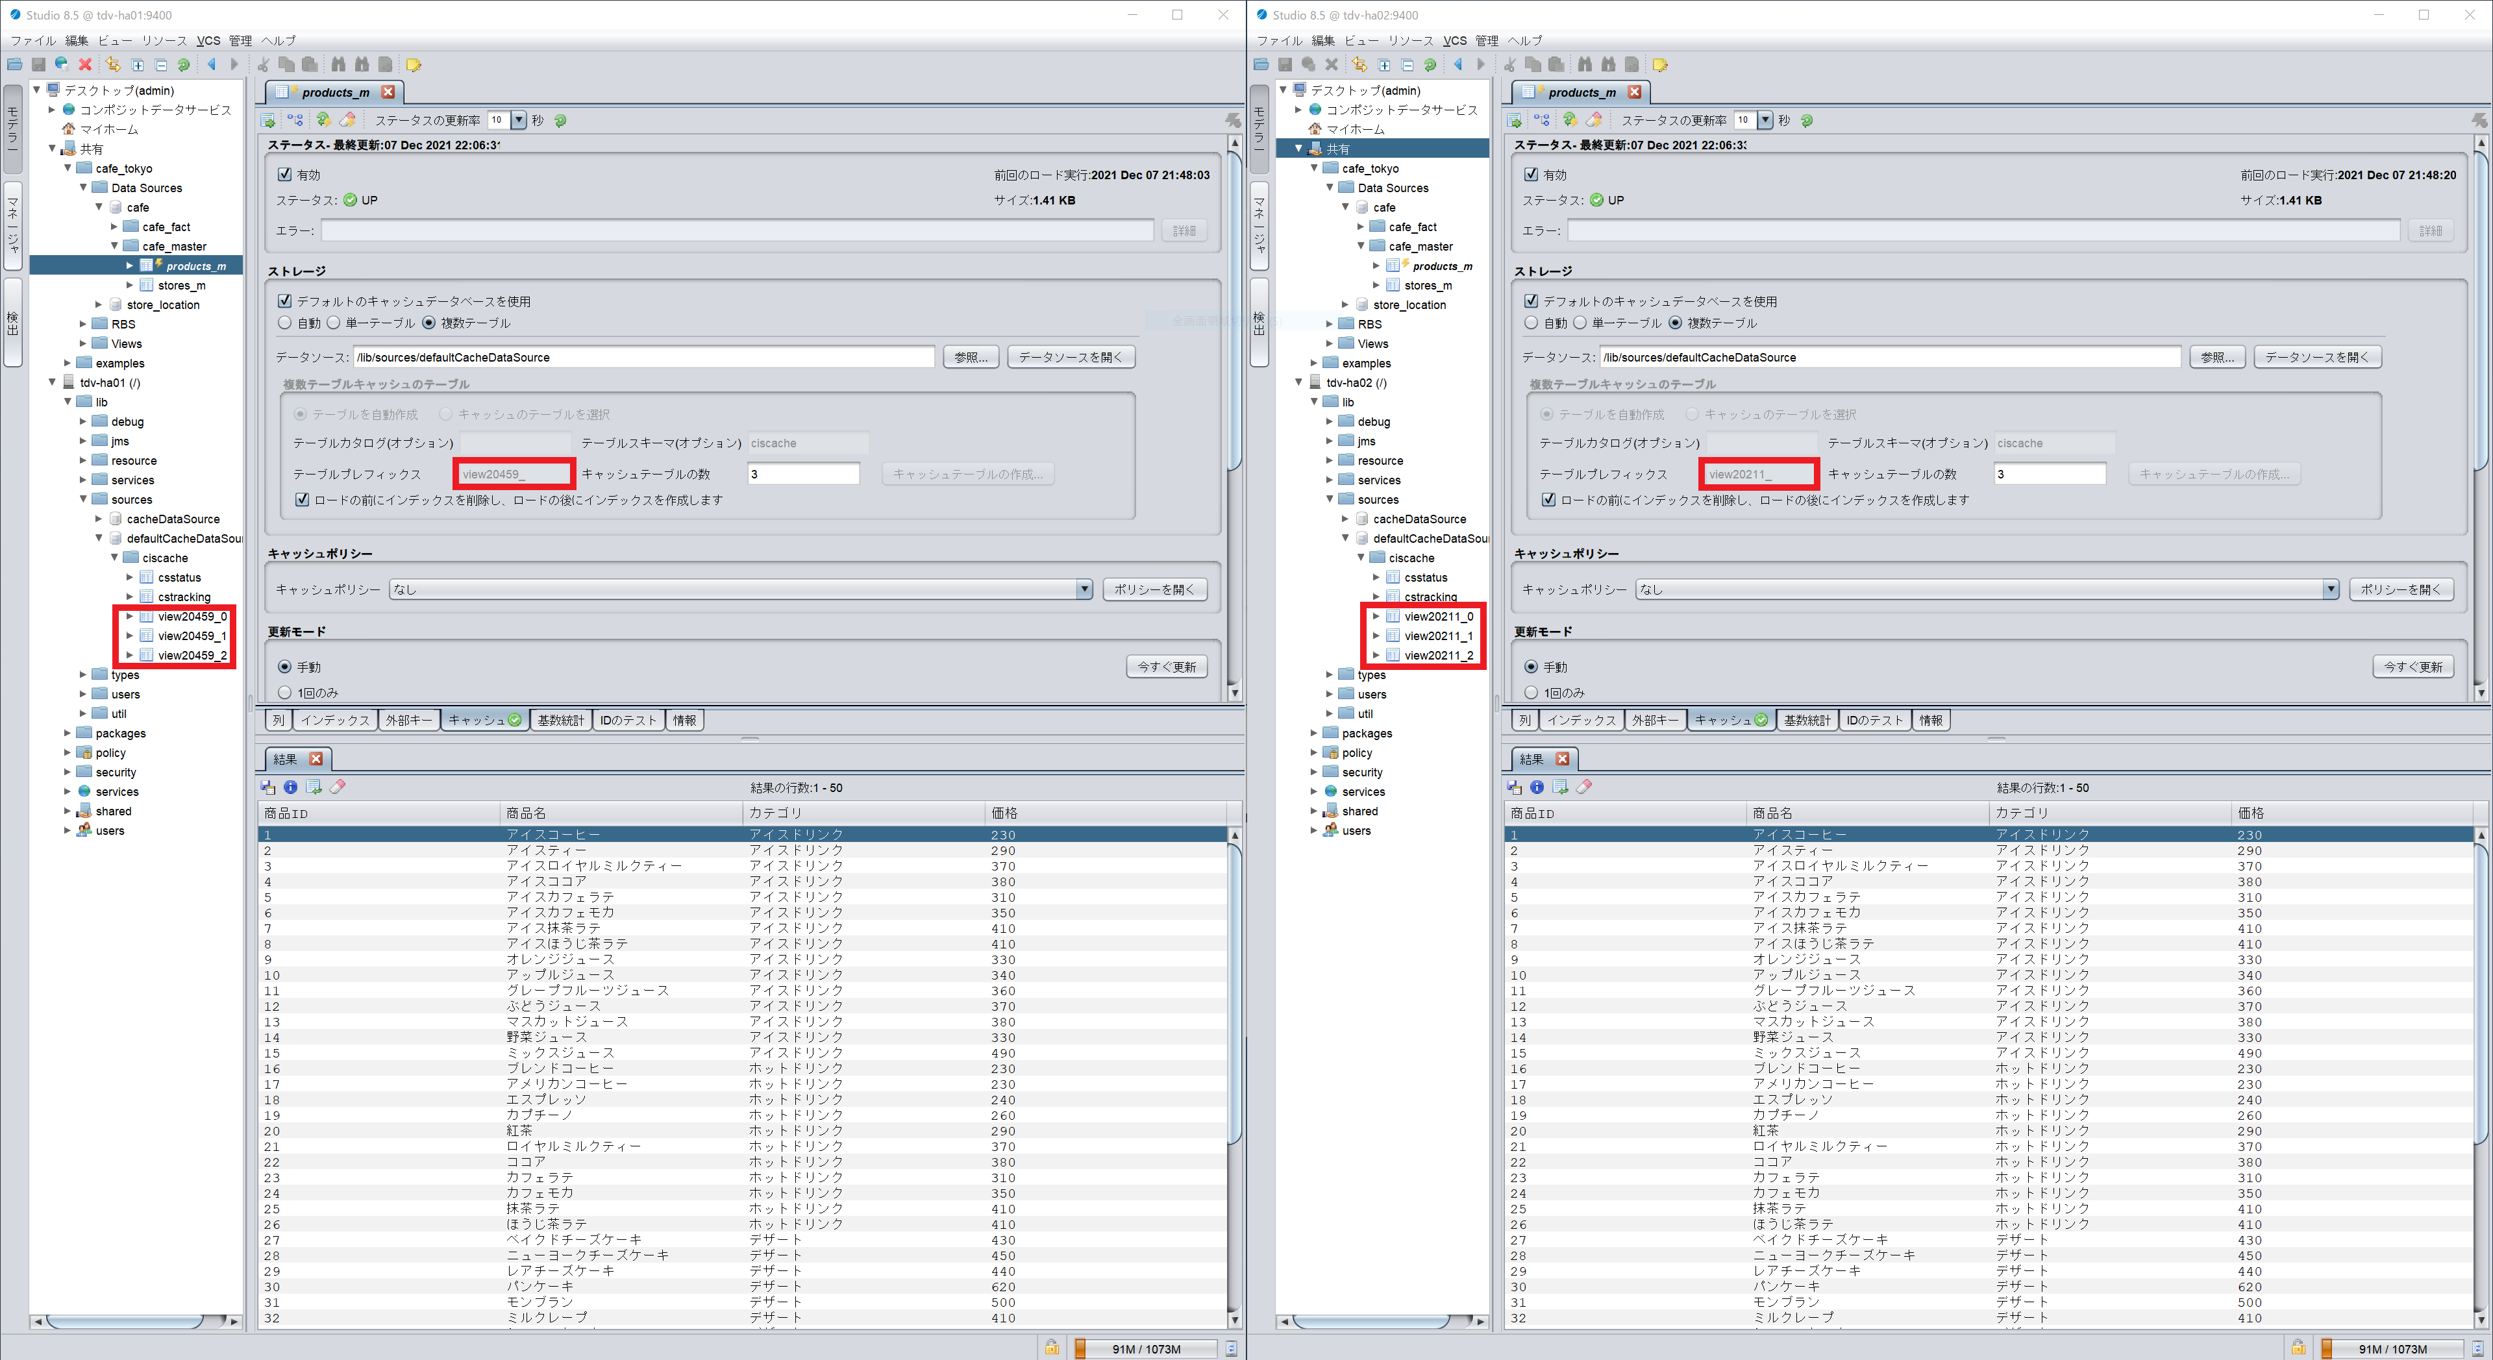Click データソースを開く button in tdv-ha01

point(1071,357)
